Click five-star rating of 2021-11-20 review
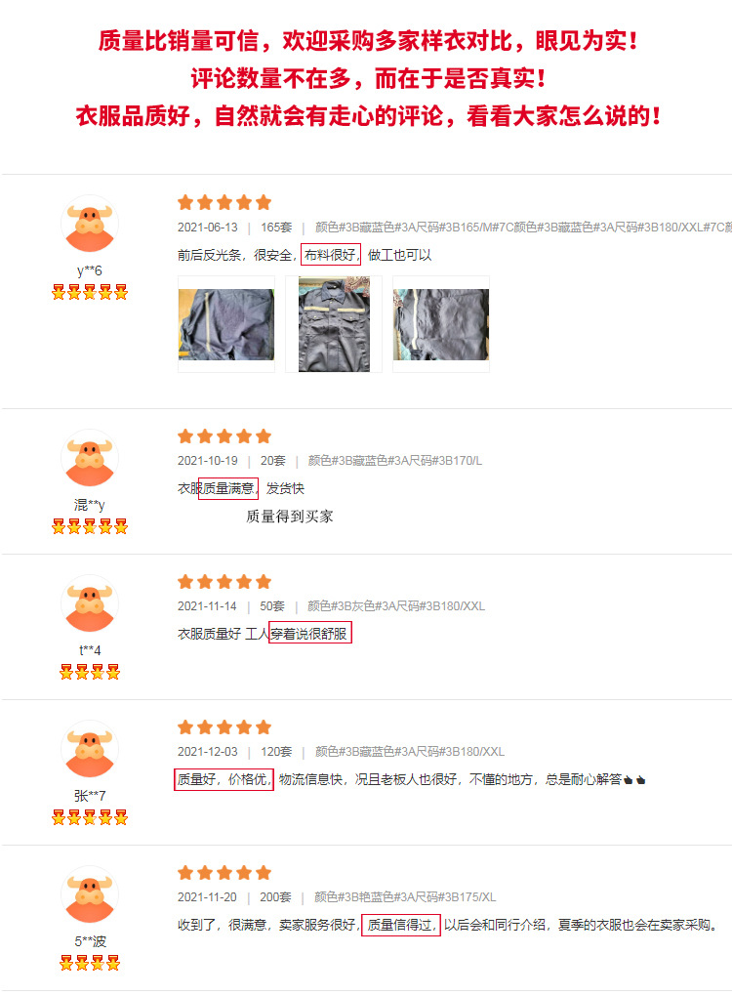Viewport: 732px width, 996px height. click(224, 873)
